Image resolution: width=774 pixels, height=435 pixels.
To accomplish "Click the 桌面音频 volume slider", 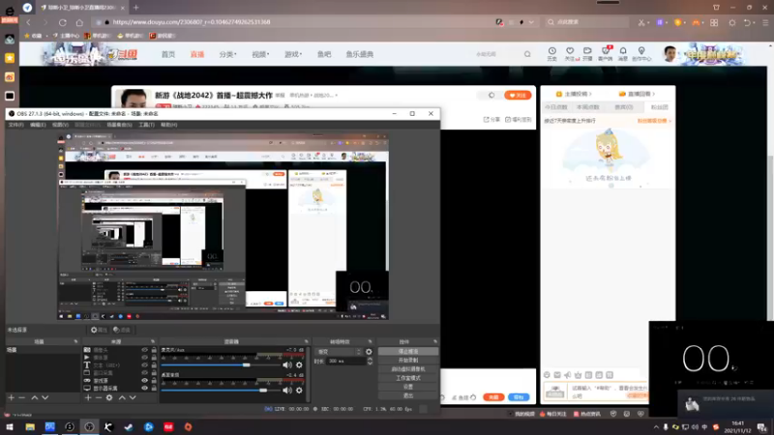I will click(221, 391).
